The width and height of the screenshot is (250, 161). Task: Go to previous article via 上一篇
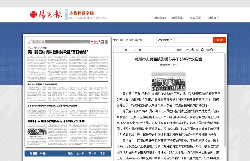123,50
